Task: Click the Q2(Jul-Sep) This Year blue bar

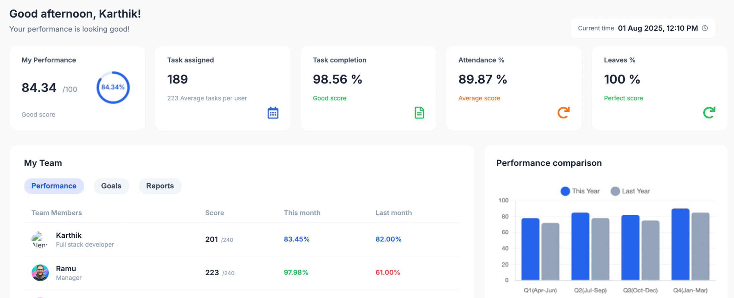Action: pyautogui.click(x=580, y=246)
